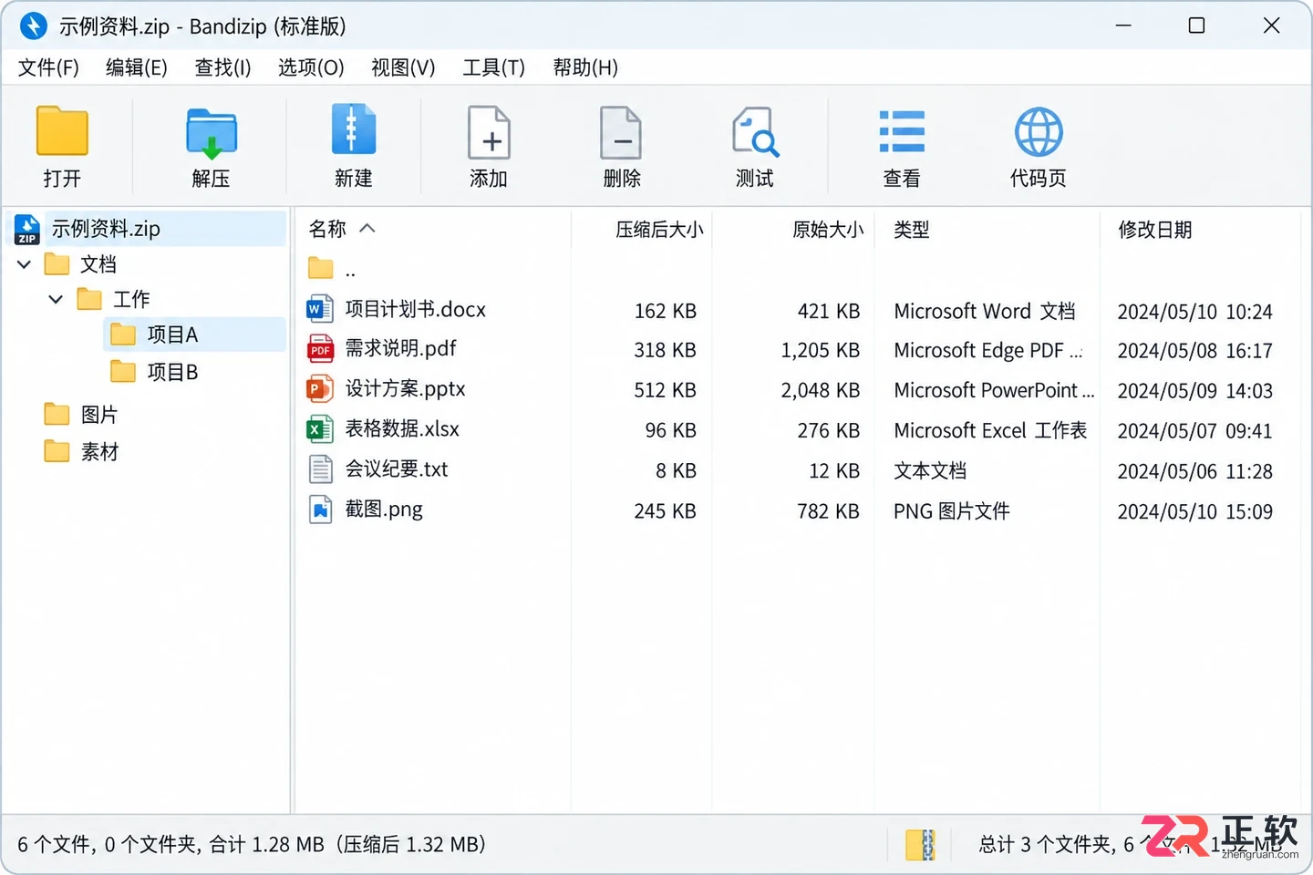Image resolution: width=1313 pixels, height=875 pixels.
Task: Sort by 原始大小 column header
Action: pyautogui.click(x=828, y=230)
